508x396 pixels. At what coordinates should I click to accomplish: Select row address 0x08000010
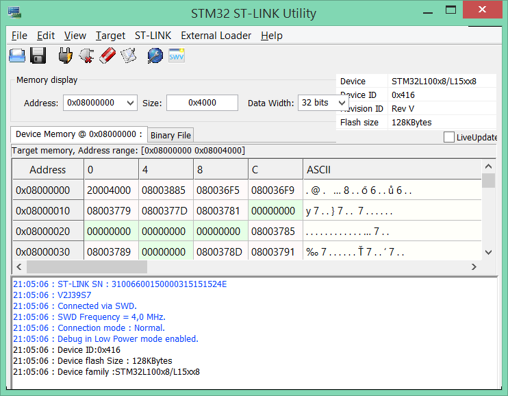point(48,211)
